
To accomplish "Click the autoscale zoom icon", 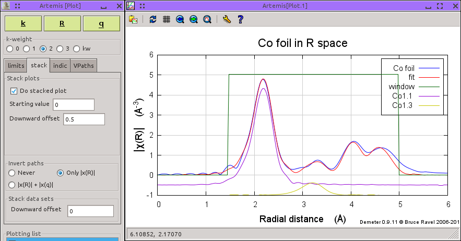I will (207, 19).
